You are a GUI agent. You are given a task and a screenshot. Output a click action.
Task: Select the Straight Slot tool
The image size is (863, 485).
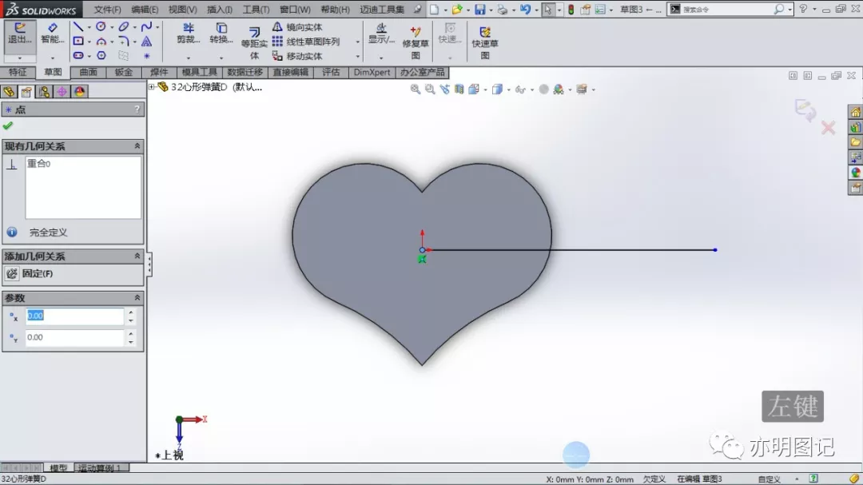click(78, 56)
